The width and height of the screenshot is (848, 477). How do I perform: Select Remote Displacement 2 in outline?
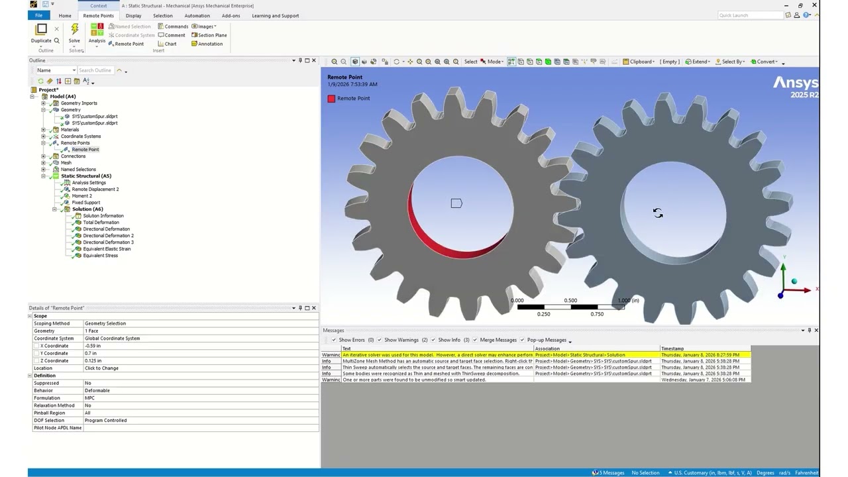[95, 189]
